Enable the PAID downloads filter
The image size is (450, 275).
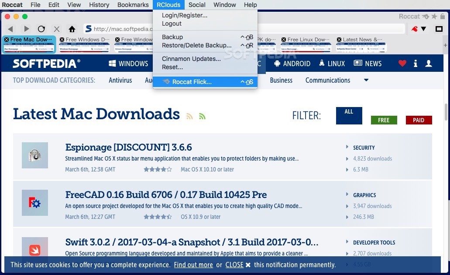[419, 120]
